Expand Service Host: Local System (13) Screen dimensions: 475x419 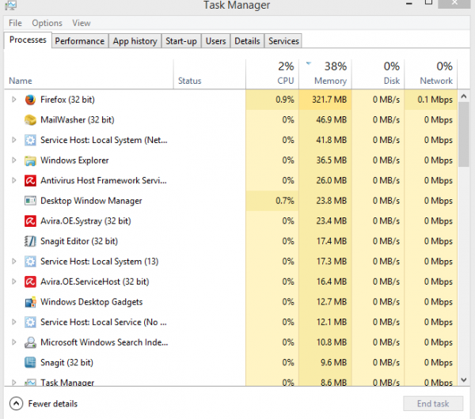pos(14,261)
